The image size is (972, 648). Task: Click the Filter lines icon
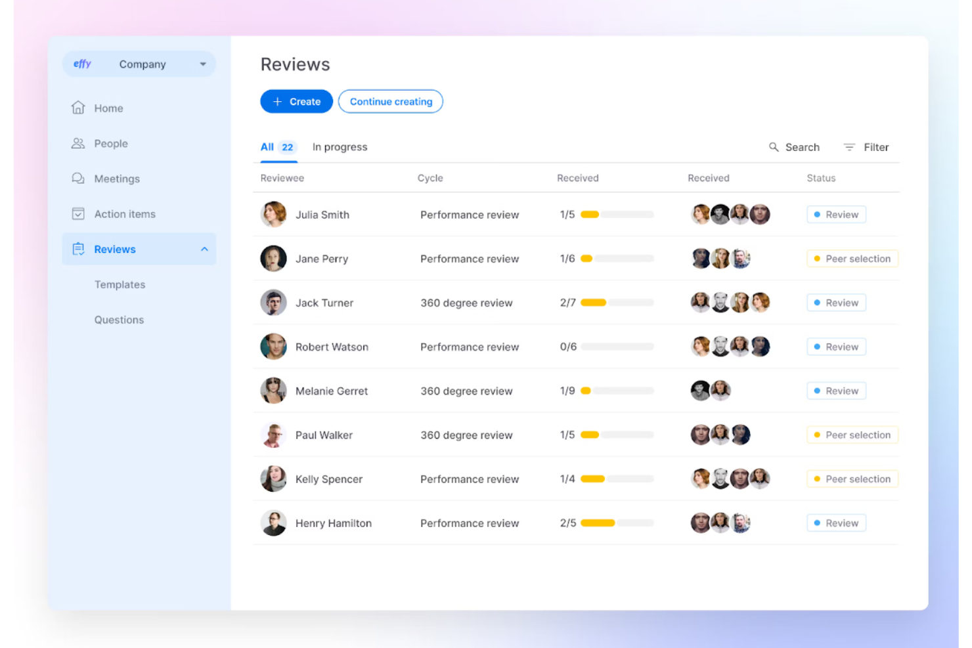(x=849, y=147)
